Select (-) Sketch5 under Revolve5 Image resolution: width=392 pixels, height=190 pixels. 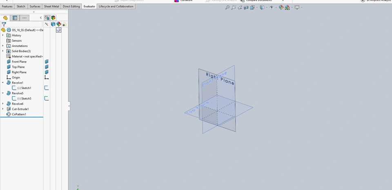(x=24, y=98)
